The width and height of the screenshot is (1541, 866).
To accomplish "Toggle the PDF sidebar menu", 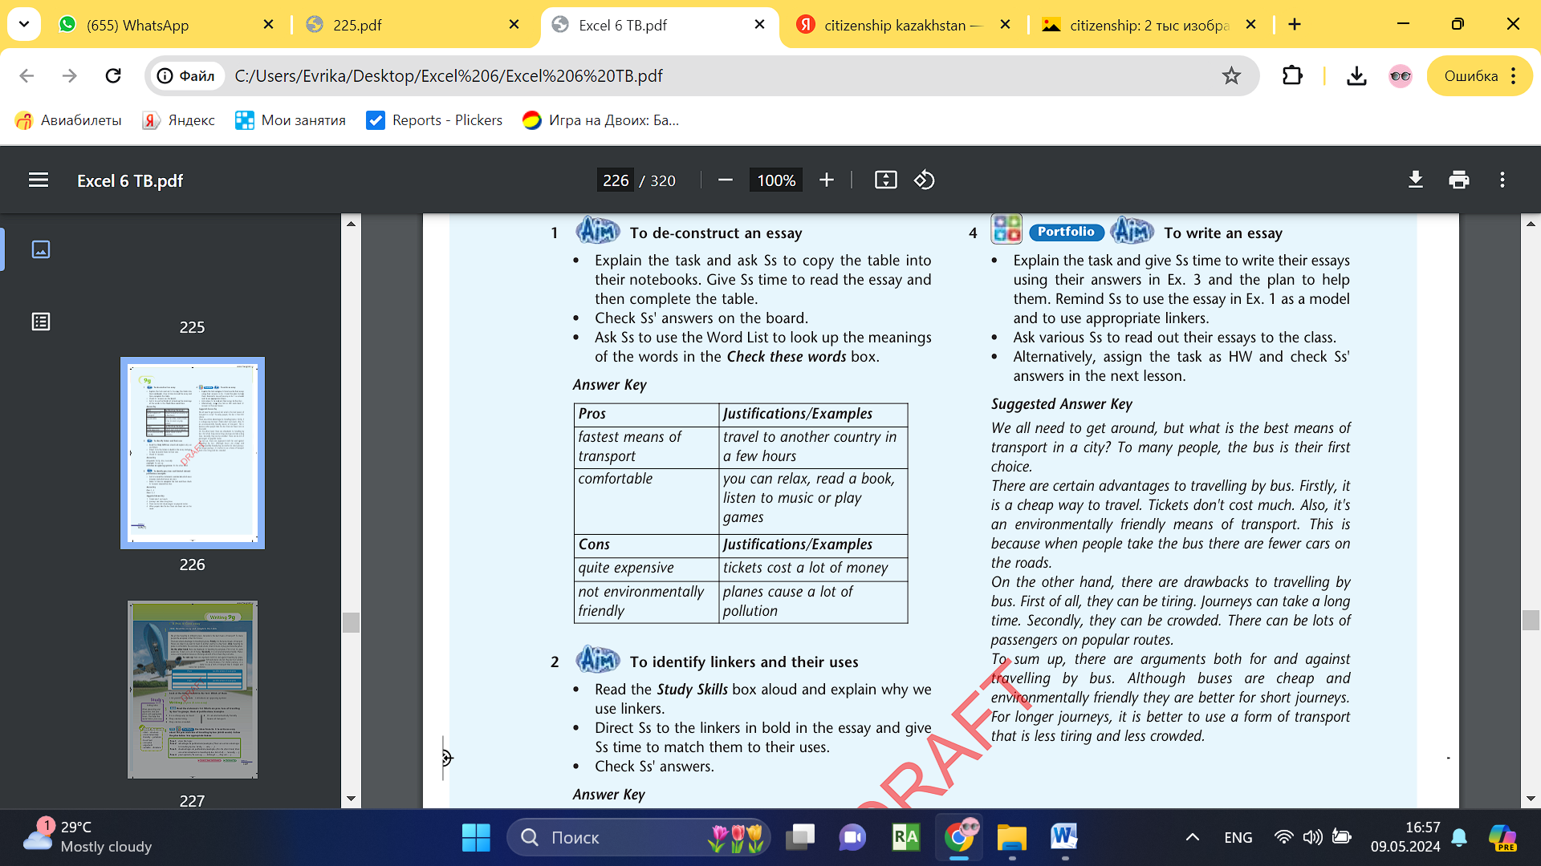I will 39,180.
